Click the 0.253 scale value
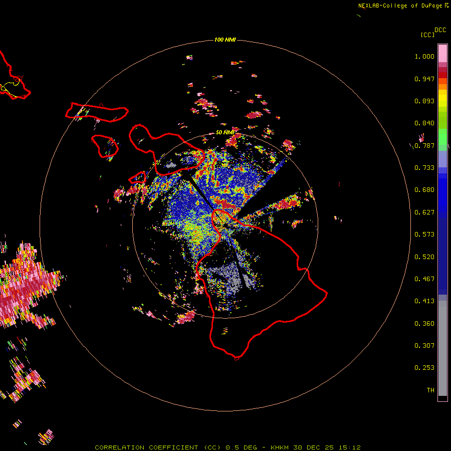451x451 pixels. tap(424, 368)
